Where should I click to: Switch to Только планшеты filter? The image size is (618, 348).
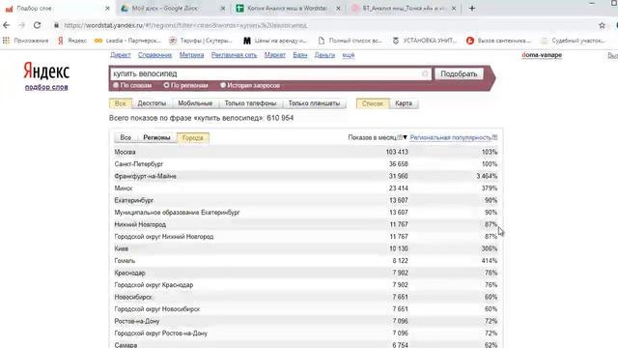(x=314, y=103)
